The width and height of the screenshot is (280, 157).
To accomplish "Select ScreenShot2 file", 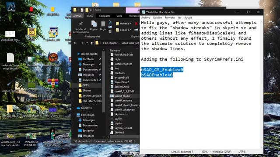I will coord(122,82).
